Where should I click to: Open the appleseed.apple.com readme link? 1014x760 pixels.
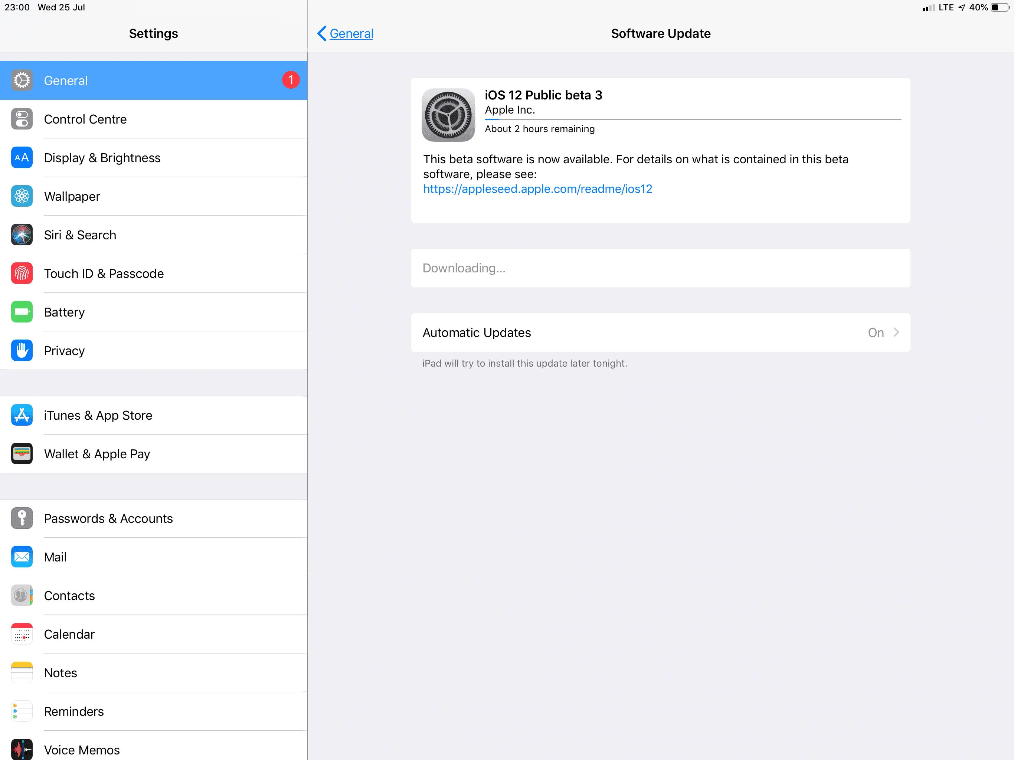pos(537,189)
